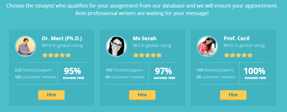View Ms Serah's 66 customer reviews
The image size is (287, 112).
[125, 77]
